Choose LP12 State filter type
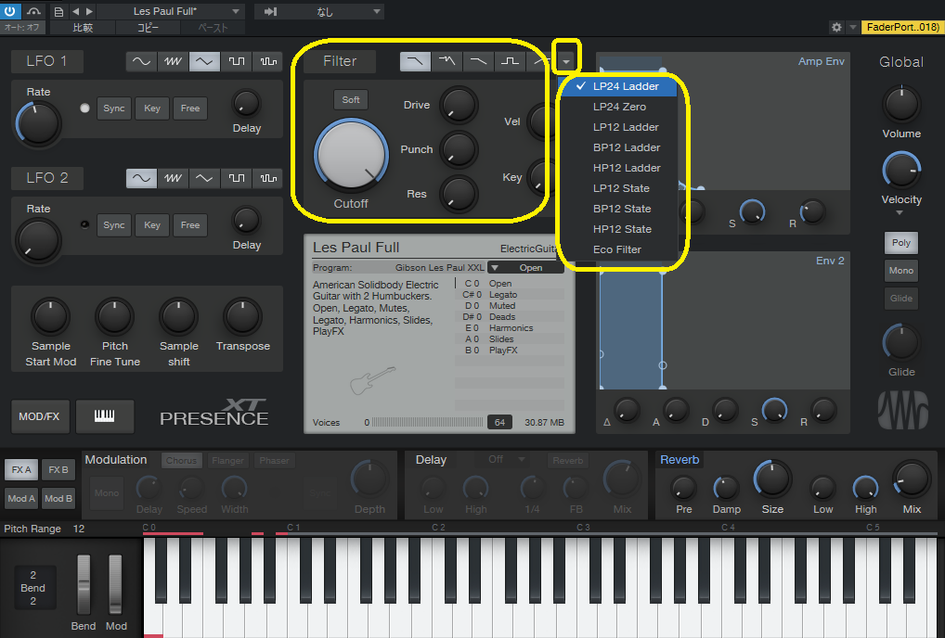 click(619, 188)
